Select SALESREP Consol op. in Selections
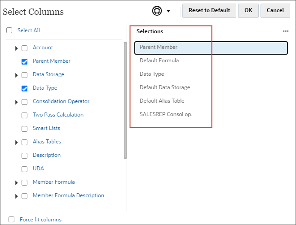Image resolution: width=296 pixels, height=225 pixels. coord(166,114)
